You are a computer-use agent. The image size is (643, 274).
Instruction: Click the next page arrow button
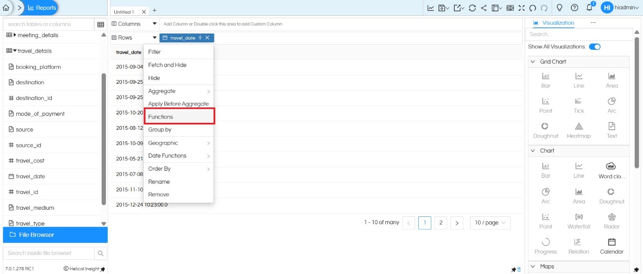click(x=457, y=223)
